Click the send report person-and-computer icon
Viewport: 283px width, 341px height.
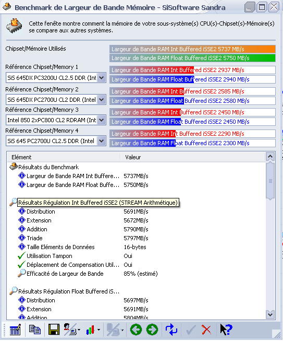70,330
